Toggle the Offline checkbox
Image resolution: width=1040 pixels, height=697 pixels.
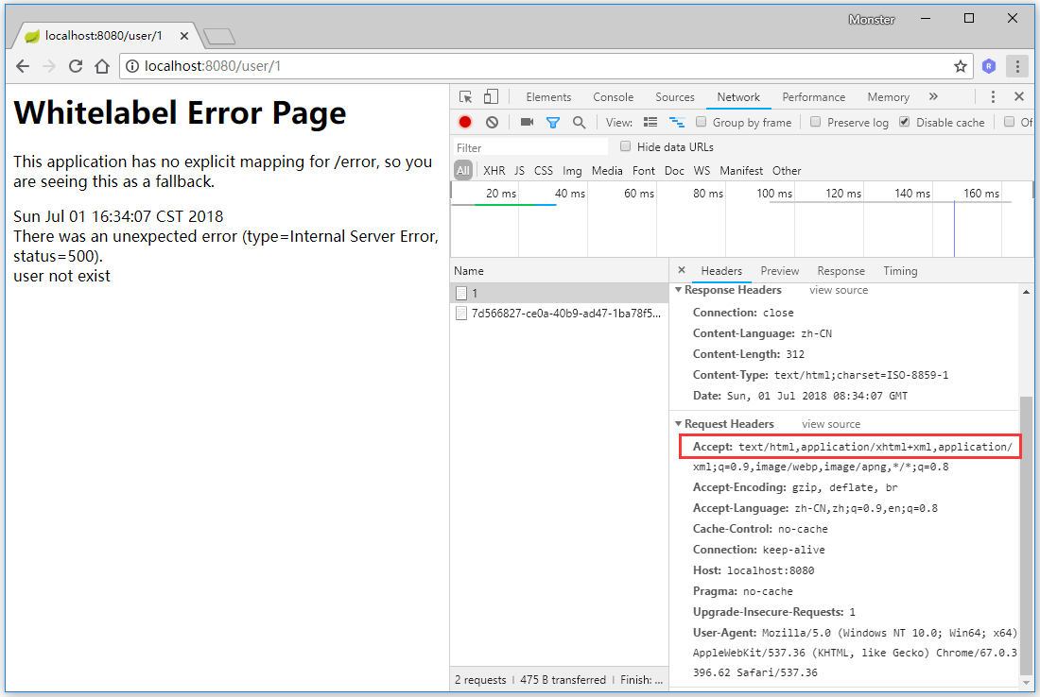(1010, 122)
